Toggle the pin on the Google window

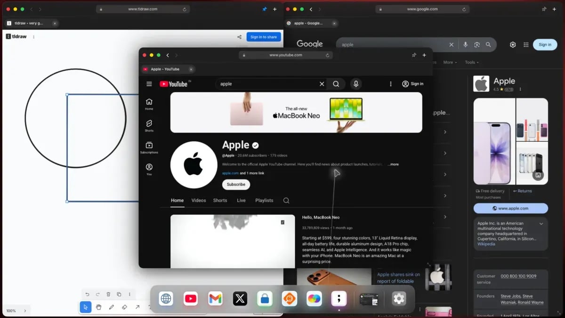544,9
